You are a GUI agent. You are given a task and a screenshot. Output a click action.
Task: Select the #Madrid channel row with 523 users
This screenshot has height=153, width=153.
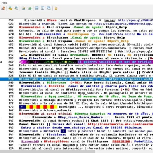(76, 24)
